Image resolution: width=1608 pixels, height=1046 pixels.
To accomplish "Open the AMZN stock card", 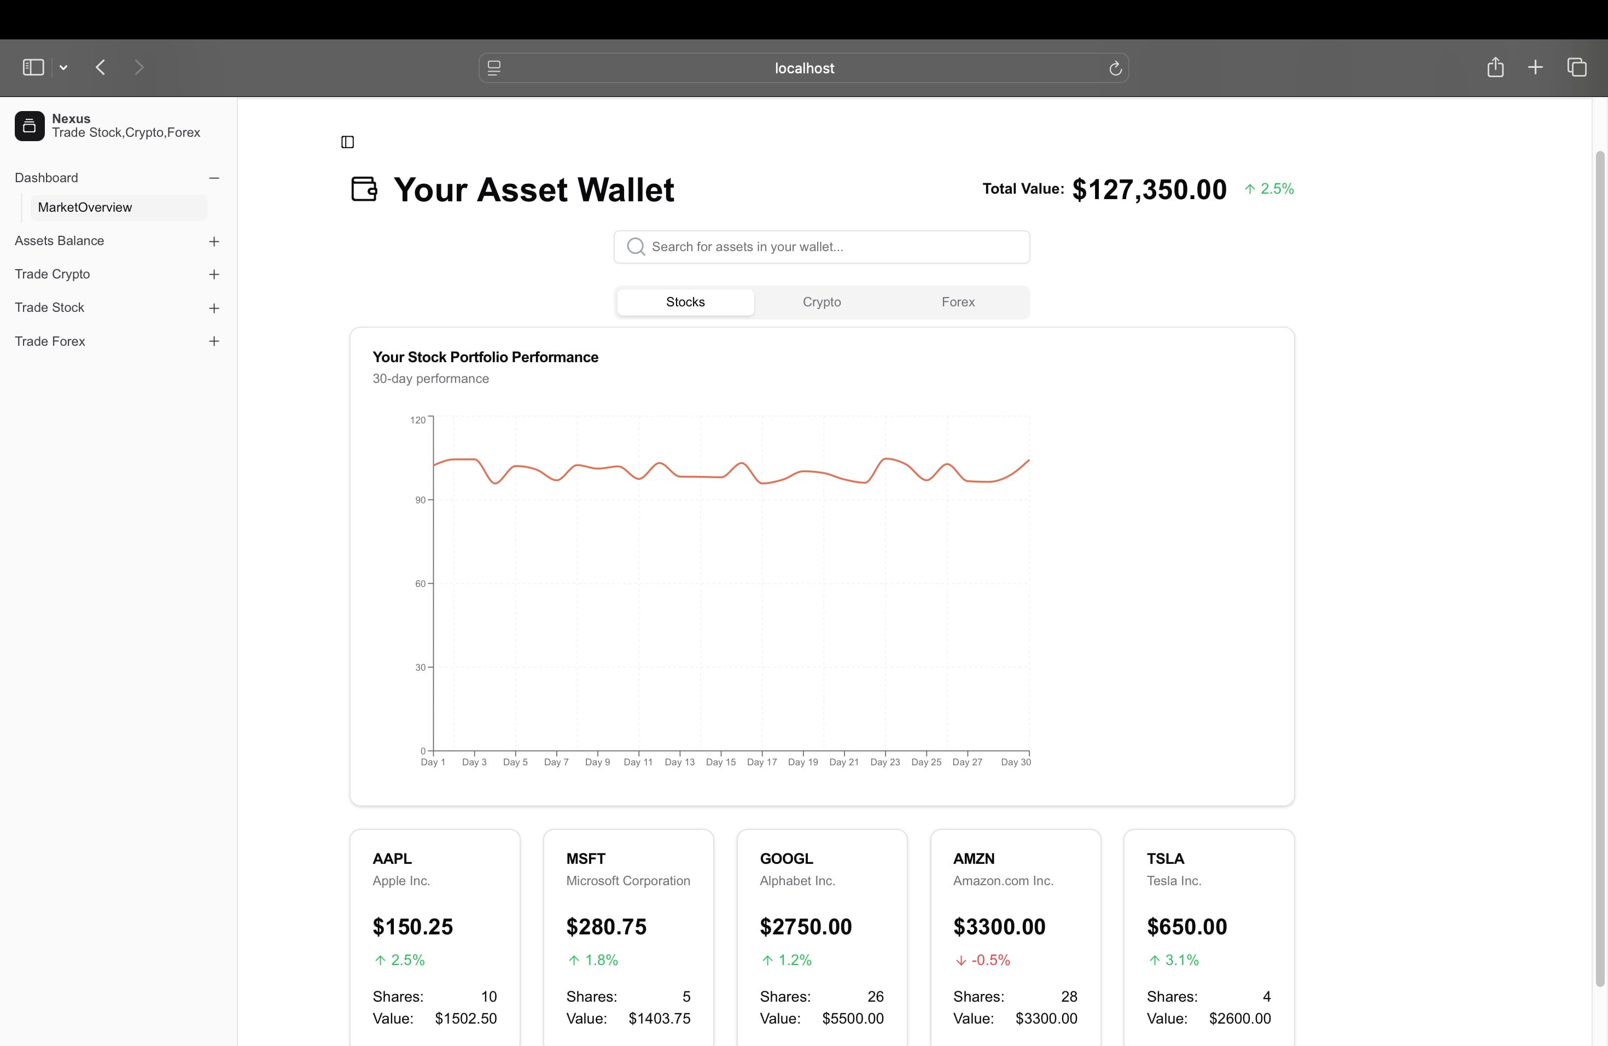I will tap(1016, 938).
